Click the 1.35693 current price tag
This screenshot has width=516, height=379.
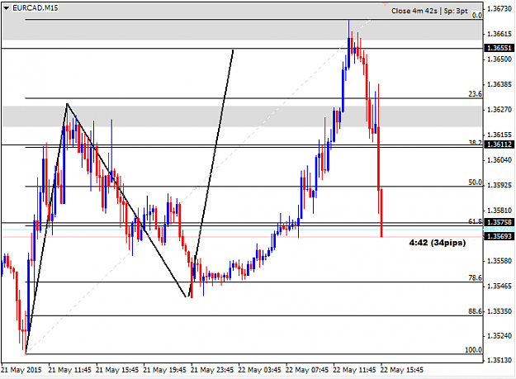499,236
